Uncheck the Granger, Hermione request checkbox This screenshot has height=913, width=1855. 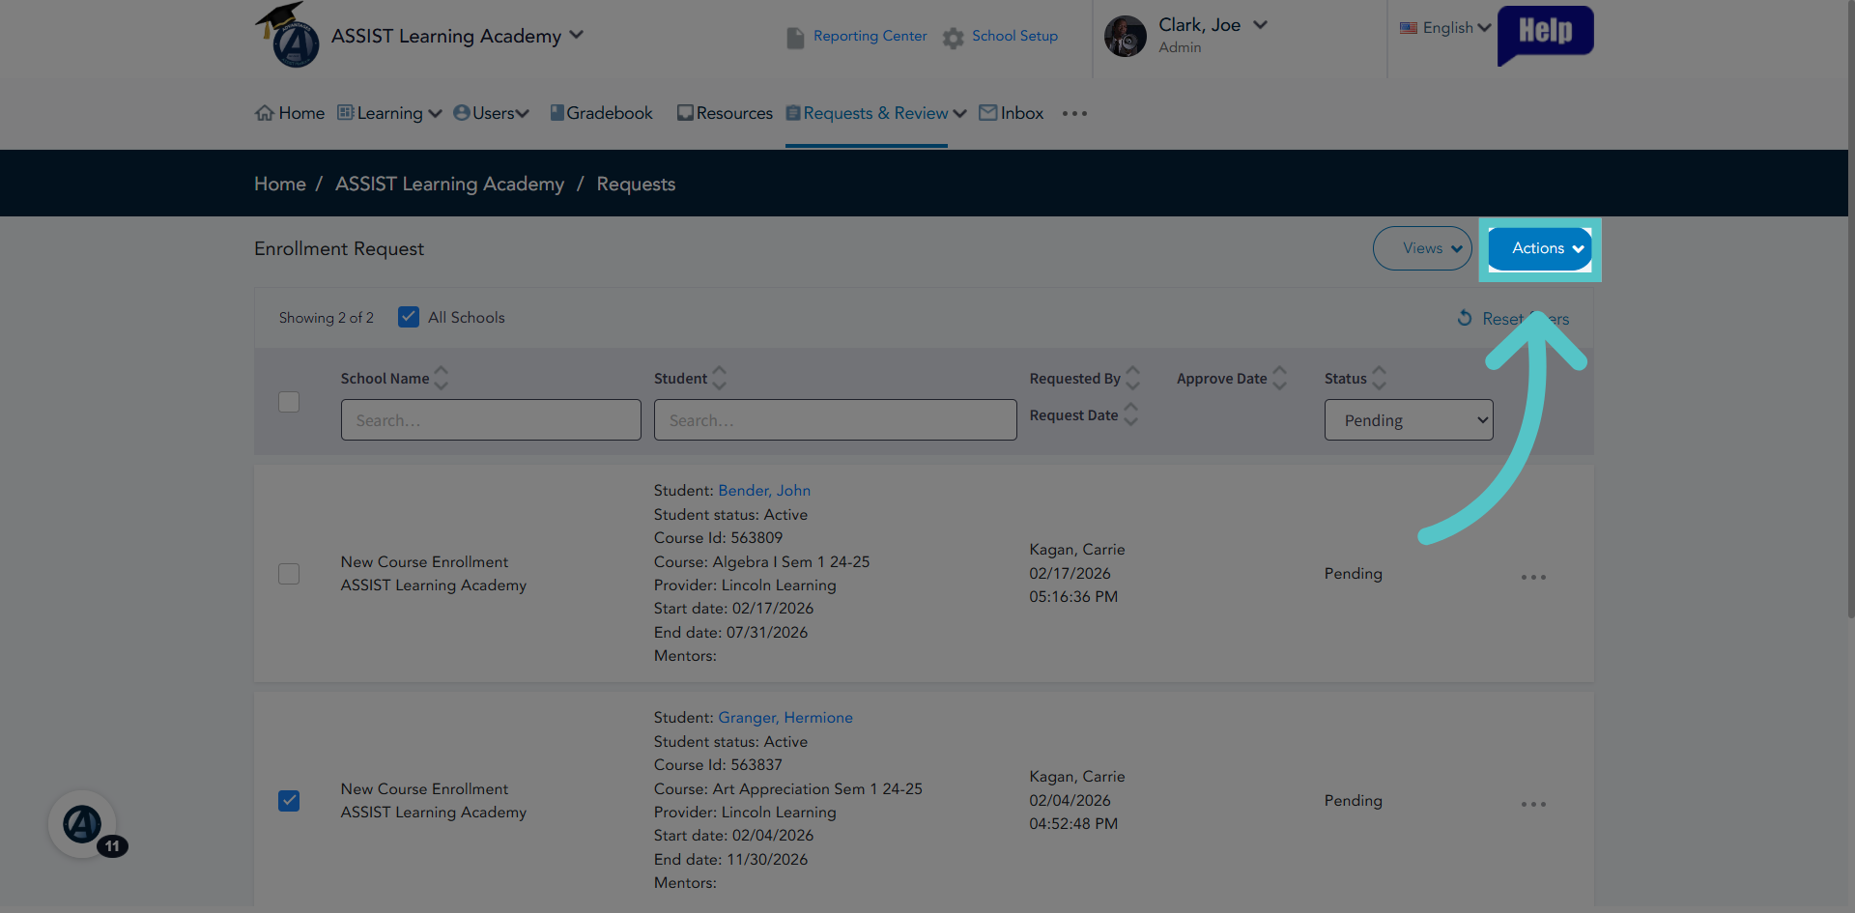[x=289, y=800]
